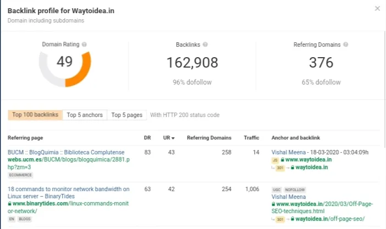Switch to the Top 5 anchors tab
Screen dimensions: 386x229
[x=85, y=115]
